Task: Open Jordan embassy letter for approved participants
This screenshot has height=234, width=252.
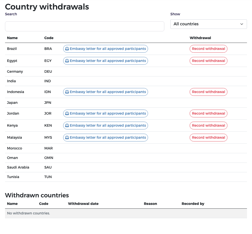Action: [x=105, y=113]
